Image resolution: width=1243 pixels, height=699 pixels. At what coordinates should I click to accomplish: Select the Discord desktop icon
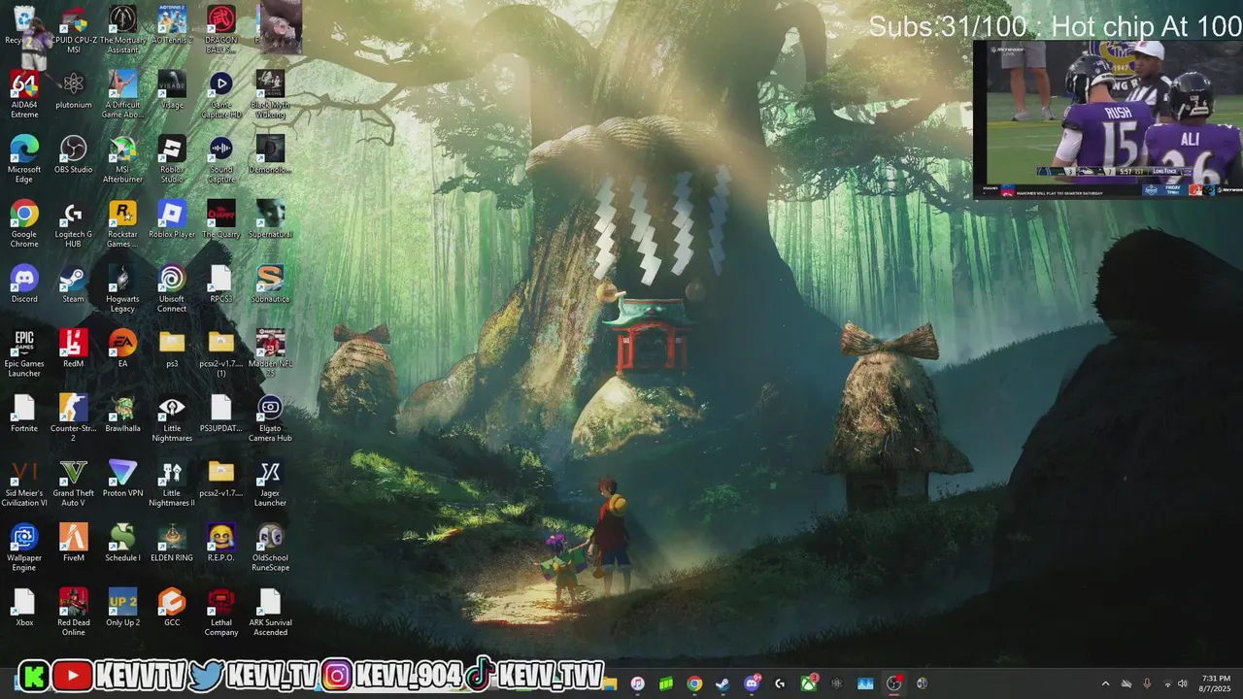24,284
